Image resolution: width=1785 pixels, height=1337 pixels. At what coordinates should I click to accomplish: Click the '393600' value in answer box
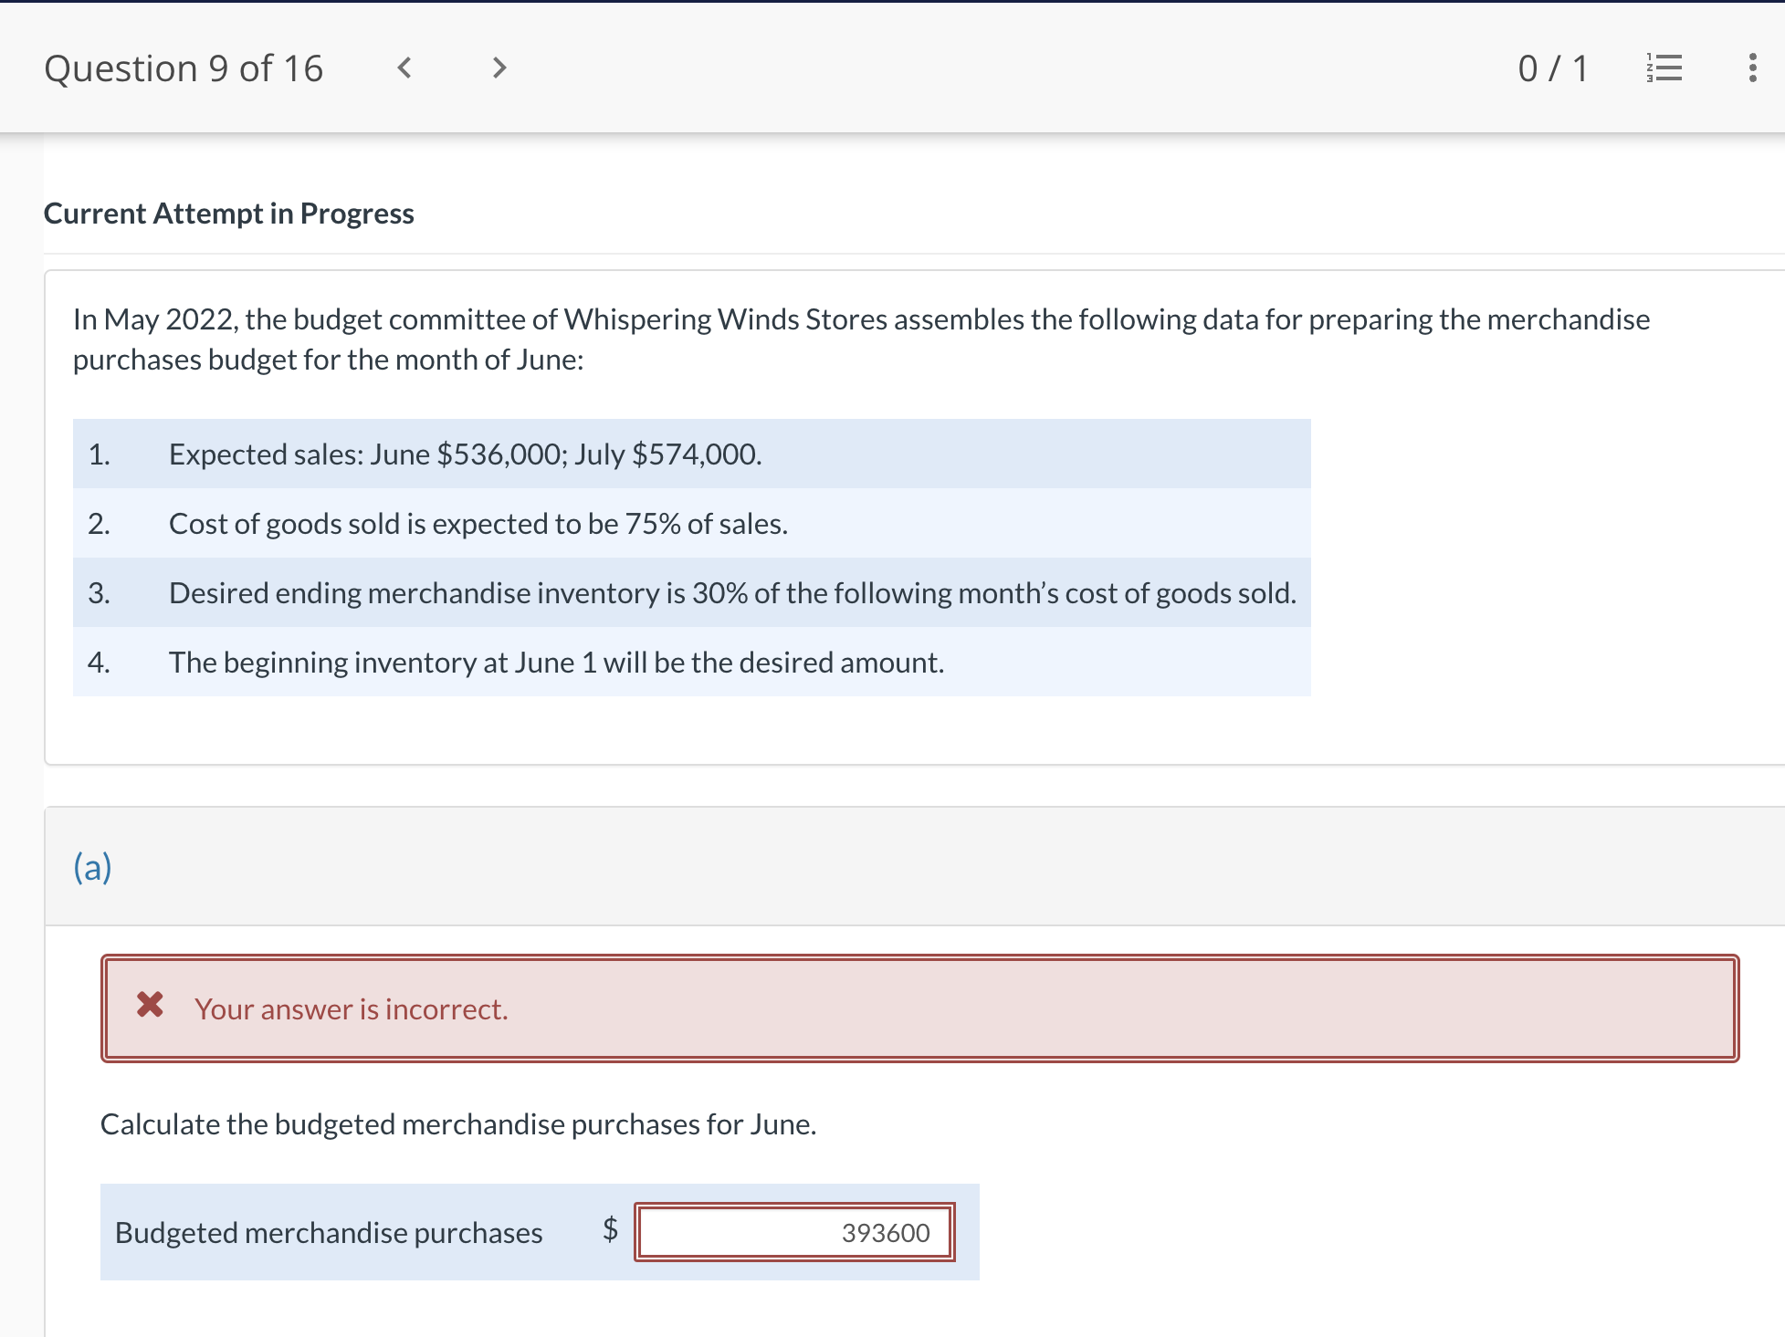pyautogui.click(x=885, y=1232)
